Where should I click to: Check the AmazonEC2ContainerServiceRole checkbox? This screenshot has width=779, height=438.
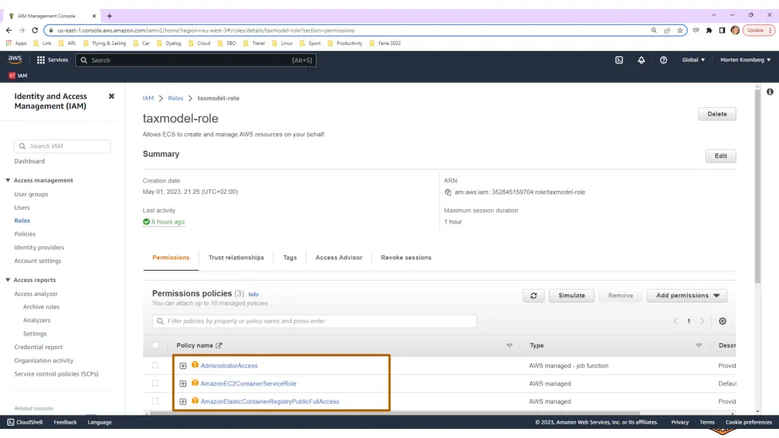[155, 383]
